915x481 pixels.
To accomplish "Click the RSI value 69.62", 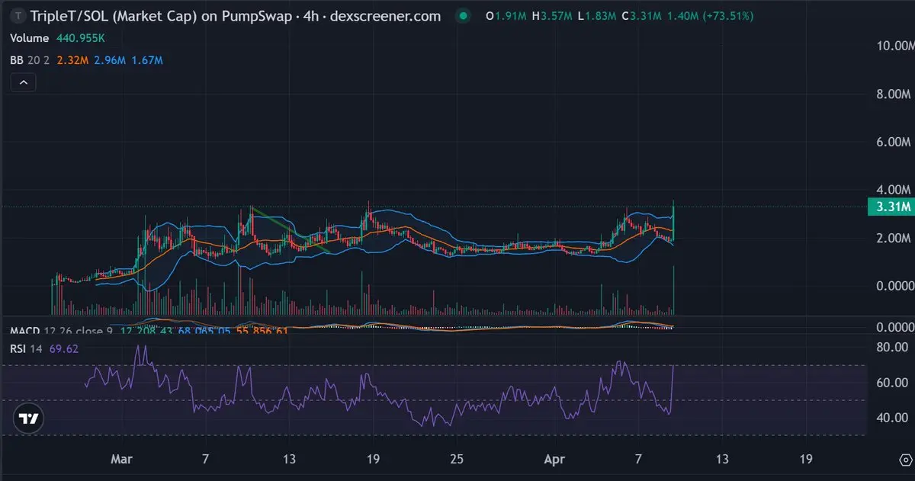I will tap(64, 349).
